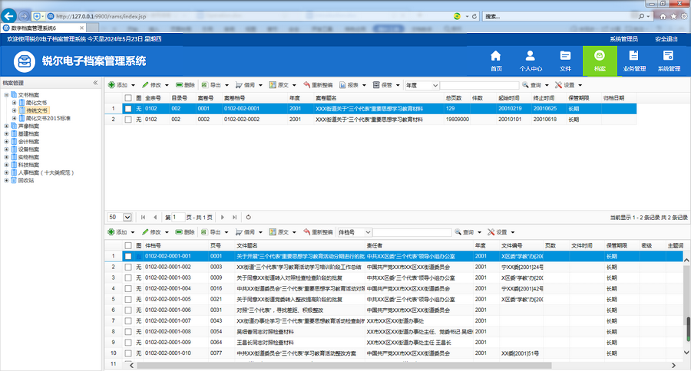Tick the checkbox for file 0102-002-0001-005
The image size is (691, 371).
click(x=128, y=299)
